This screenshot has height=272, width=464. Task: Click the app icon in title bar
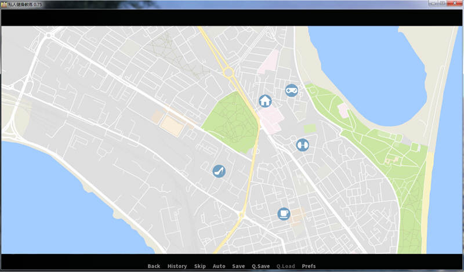(4, 4)
